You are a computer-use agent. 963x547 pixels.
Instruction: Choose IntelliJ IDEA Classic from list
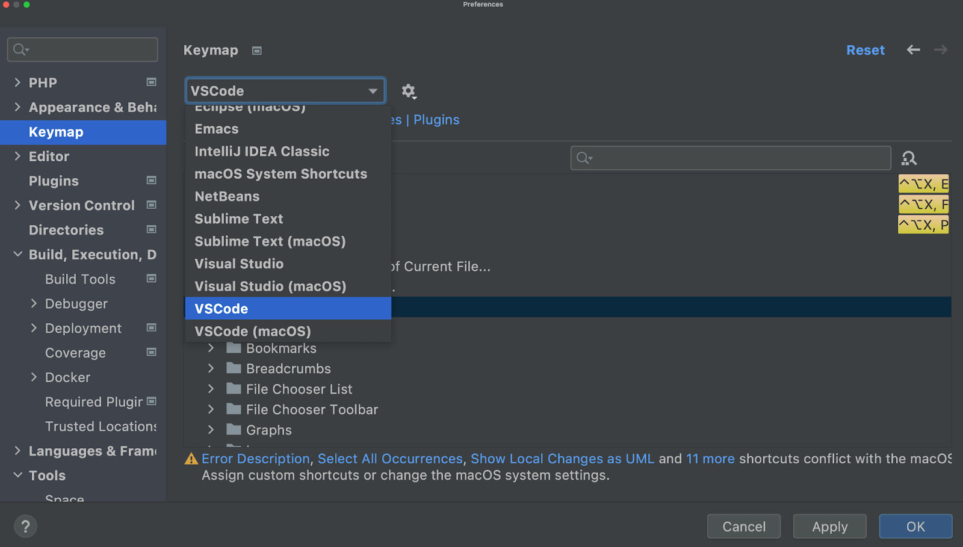(x=262, y=152)
